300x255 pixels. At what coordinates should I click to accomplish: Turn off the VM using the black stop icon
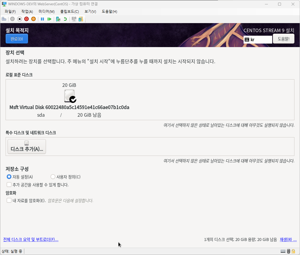tap(20, 19)
